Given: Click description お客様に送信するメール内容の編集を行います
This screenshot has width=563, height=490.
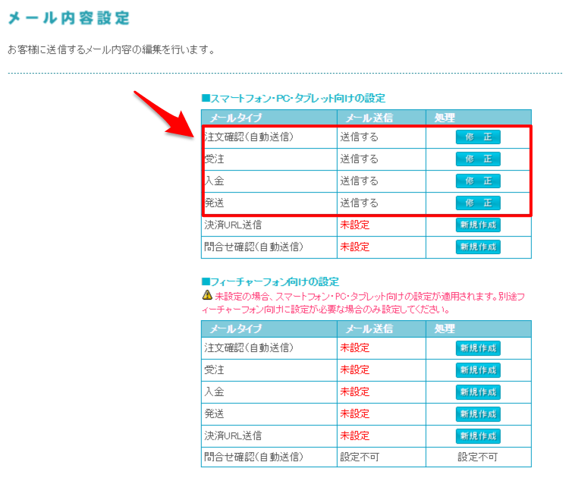Looking at the screenshot, I should pyautogui.click(x=111, y=49).
